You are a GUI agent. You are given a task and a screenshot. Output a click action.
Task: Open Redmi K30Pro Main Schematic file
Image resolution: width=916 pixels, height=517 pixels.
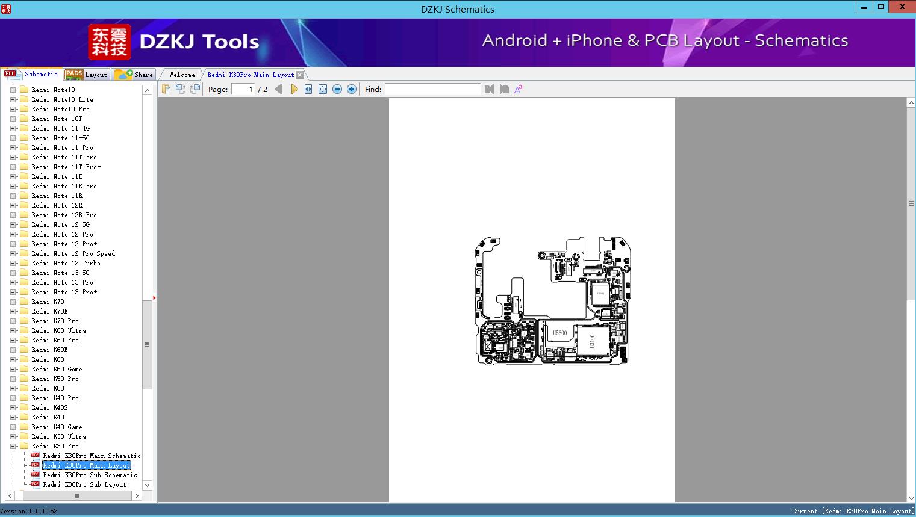pos(91,456)
